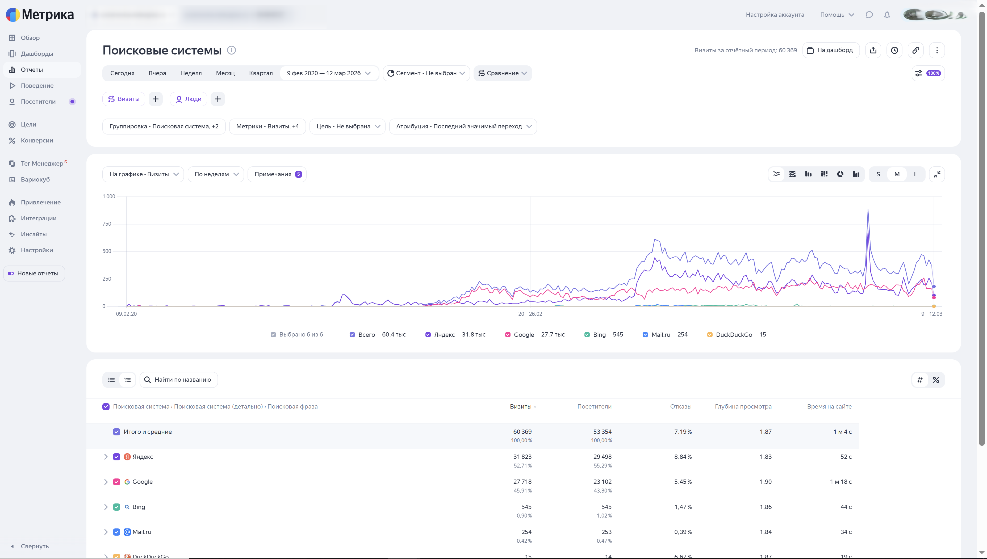Toggle Всего series in chart legend
Screen dimensions: 987x559
[352, 335]
